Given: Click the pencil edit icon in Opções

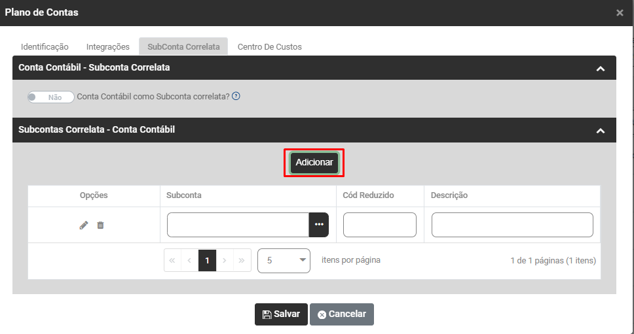Looking at the screenshot, I should pos(83,225).
